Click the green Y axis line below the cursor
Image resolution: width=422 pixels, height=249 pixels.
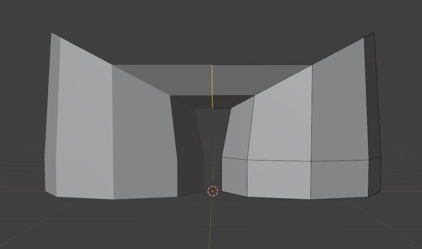pyautogui.click(x=211, y=222)
